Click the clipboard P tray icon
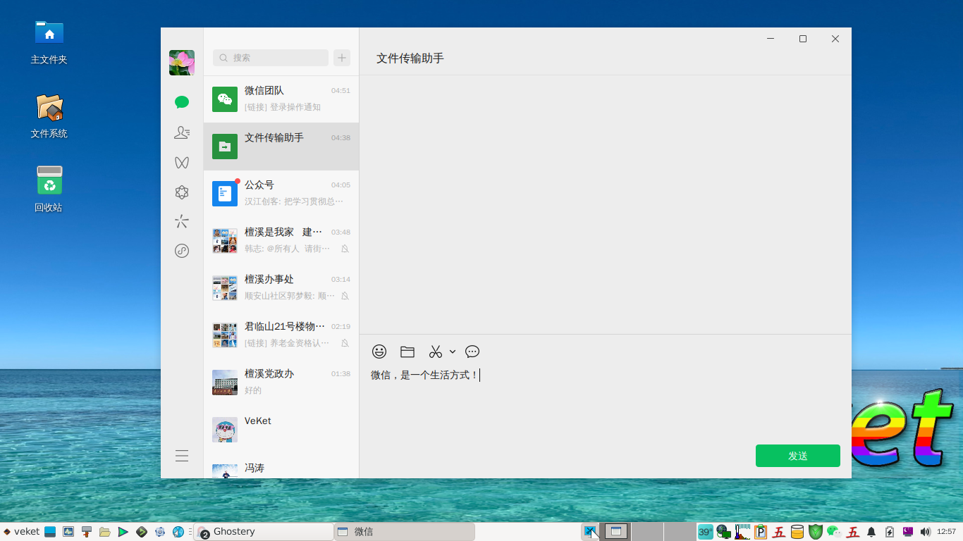This screenshot has height=541, width=963. coord(761,532)
